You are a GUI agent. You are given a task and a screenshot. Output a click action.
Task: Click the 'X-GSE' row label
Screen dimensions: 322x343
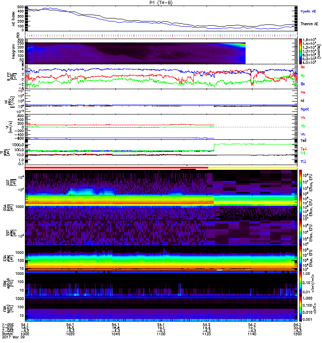(8, 325)
